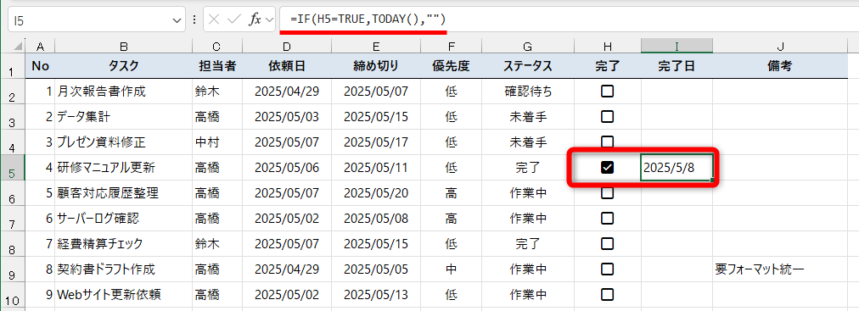Select row 10 header
The height and width of the screenshot is (311, 859).
(12, 295)
